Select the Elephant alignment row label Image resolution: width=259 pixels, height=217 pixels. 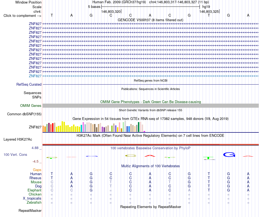pos(34,190)
